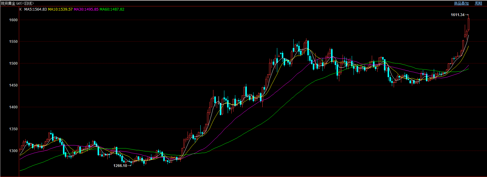Click the 1300 price axis label
This screenshot has width=487, height=177.
13,151
